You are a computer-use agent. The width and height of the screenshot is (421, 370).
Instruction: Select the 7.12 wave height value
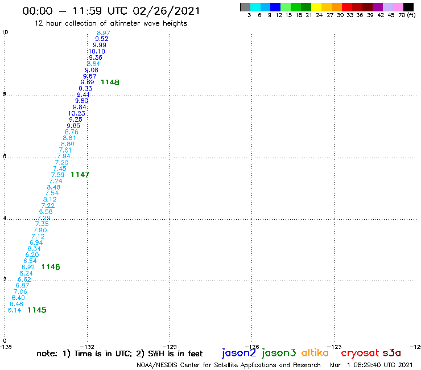click(x=38, y=236)
